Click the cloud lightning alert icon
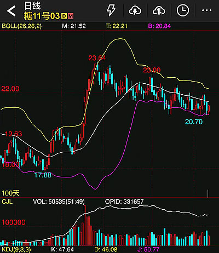This screenshot has height=253, width=219. (135, 10)
